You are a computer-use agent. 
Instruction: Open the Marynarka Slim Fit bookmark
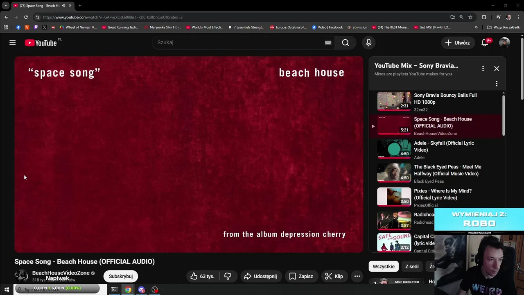tap(163, 27)
